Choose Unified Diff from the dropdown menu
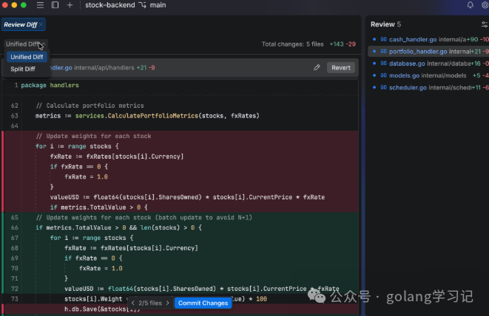 (27, 57)
